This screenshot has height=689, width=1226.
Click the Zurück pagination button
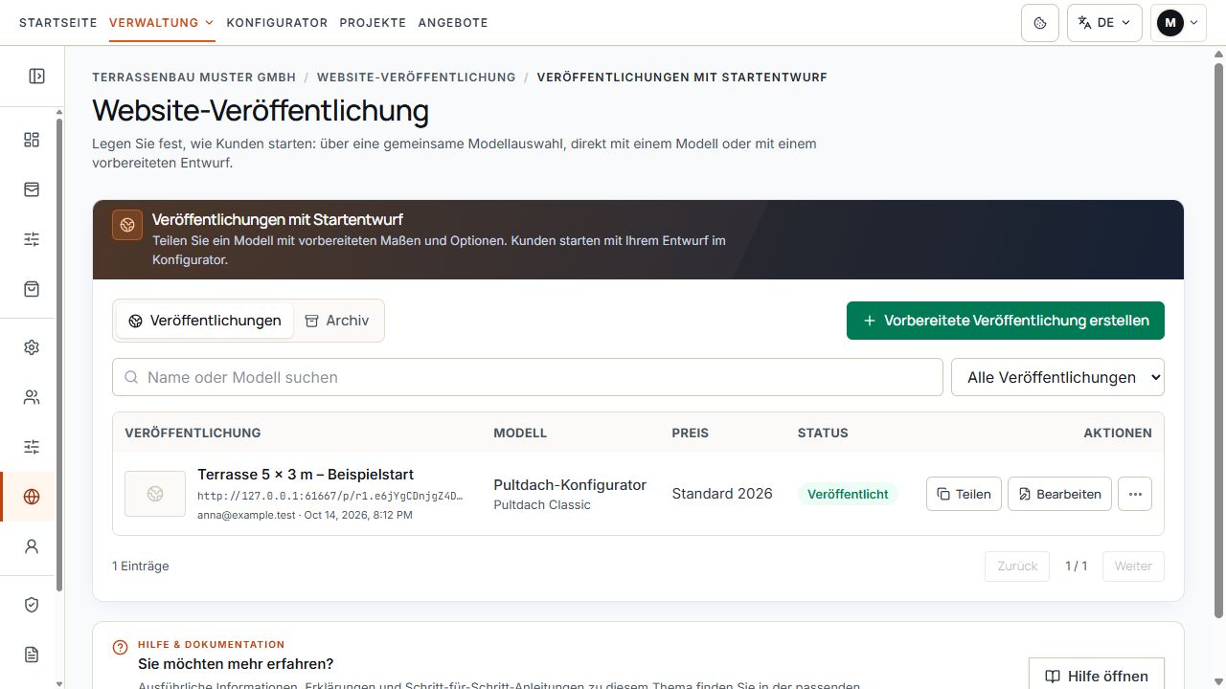pyautogui.click(x=1017, y=566)
